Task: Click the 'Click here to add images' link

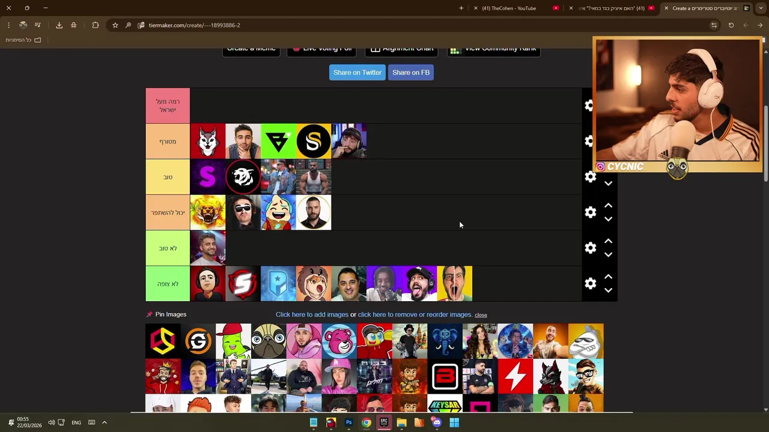Action: [312, 314]
